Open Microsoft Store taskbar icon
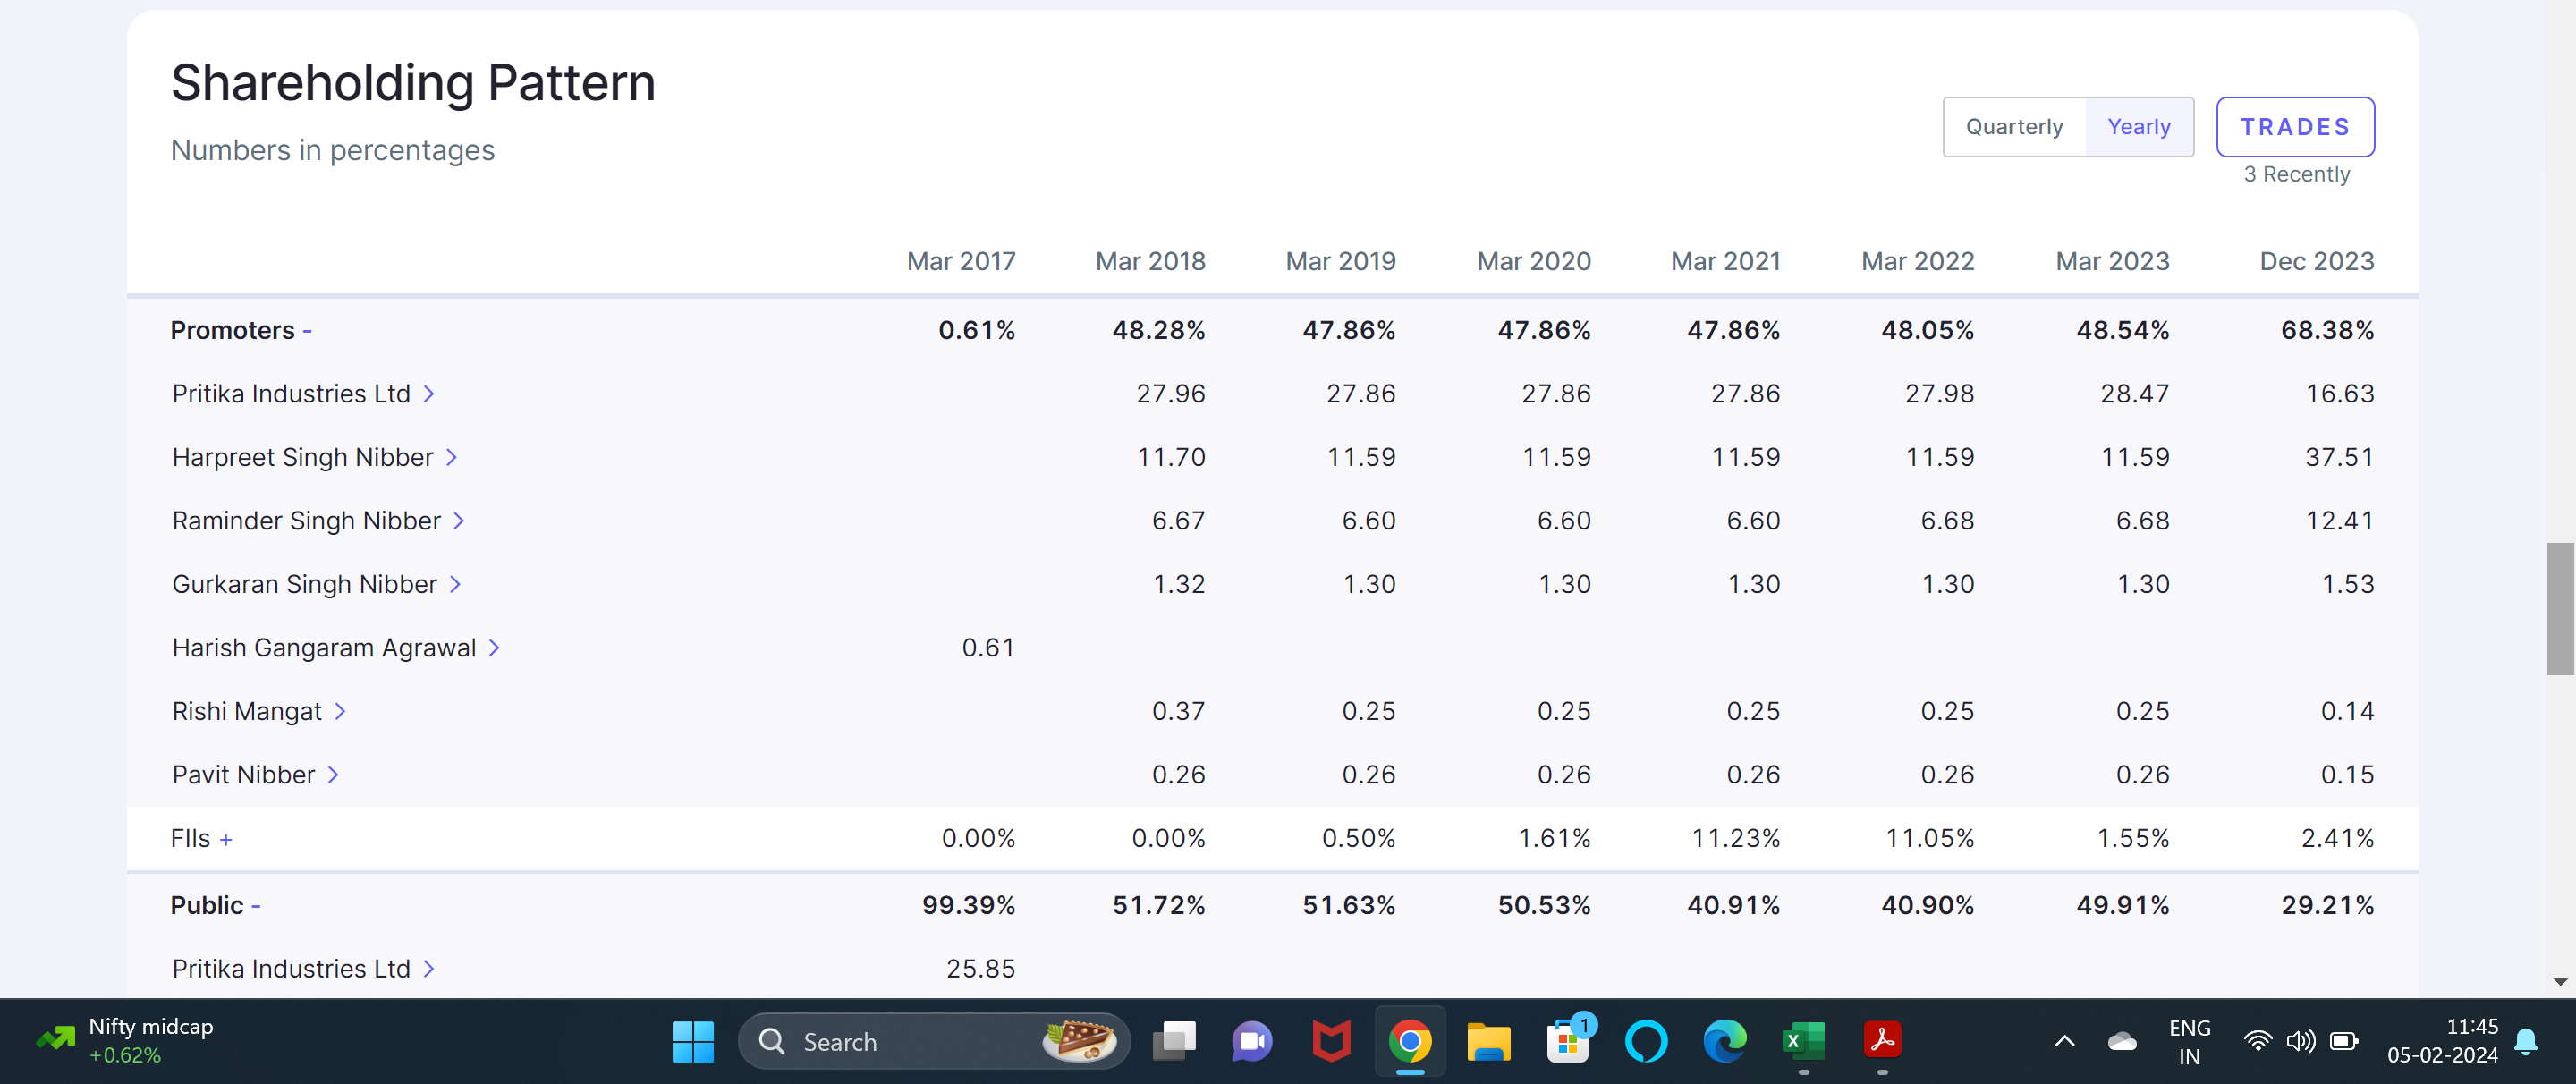This screenshot has height=1084, width=2576. tap(1567, 1042)
